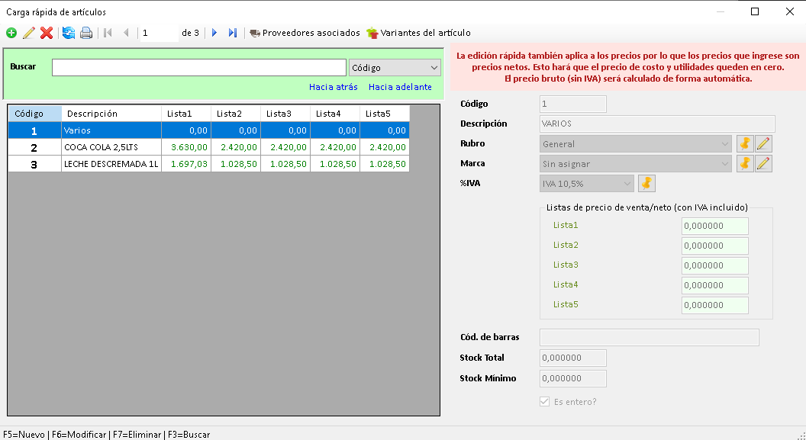Click the 'Hacia atrás' search link

333,87
